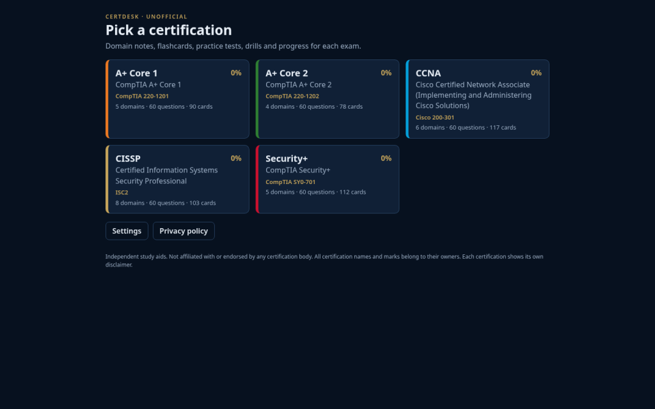655x409 pixels.
Task: Click the 'Pick a certification' heading
Action: pyautogui.click(x=169, y=30)
